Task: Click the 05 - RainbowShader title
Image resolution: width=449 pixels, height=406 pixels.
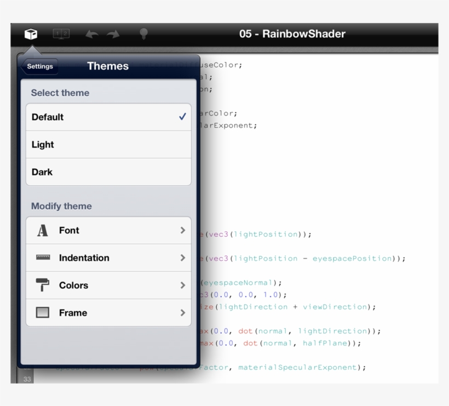Action: tap(292, 34)
